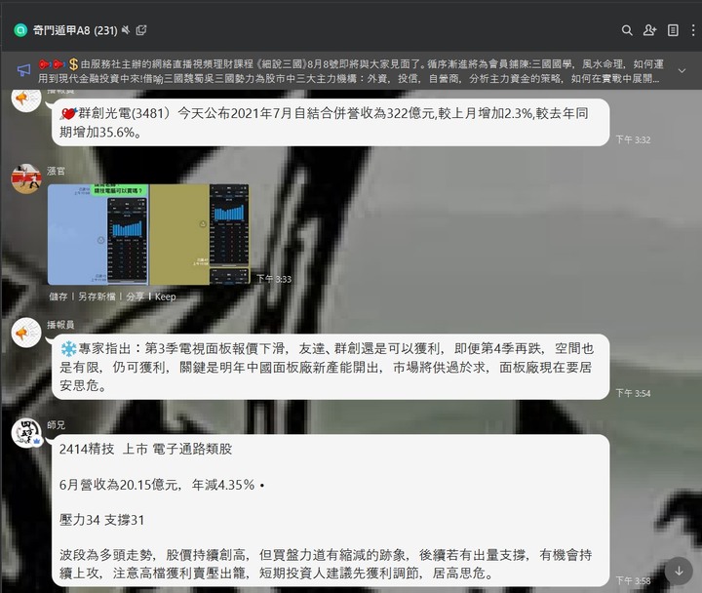
Task: Click the invite members icon
Action: pyautogui.click(x=649, y=30)
